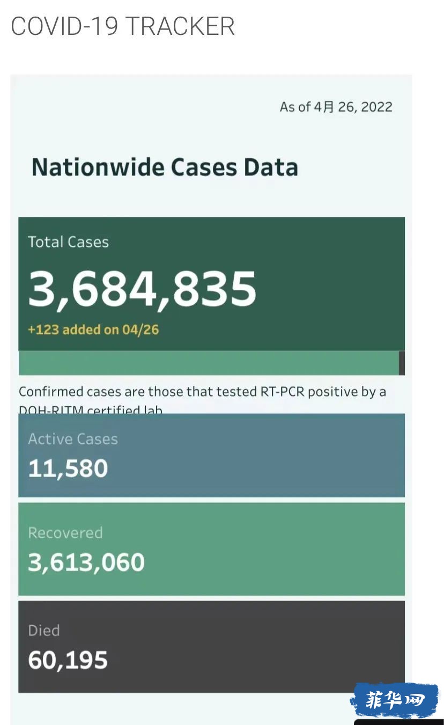Select the Active Cases label
444x725 pixels.
click(x=73, y=439)
